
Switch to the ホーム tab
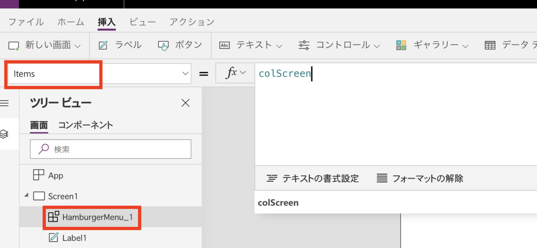71,22
